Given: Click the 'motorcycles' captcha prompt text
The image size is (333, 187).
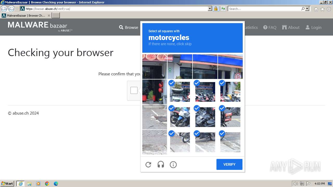Looking at the screenshot, I should (x=169, y=37).
